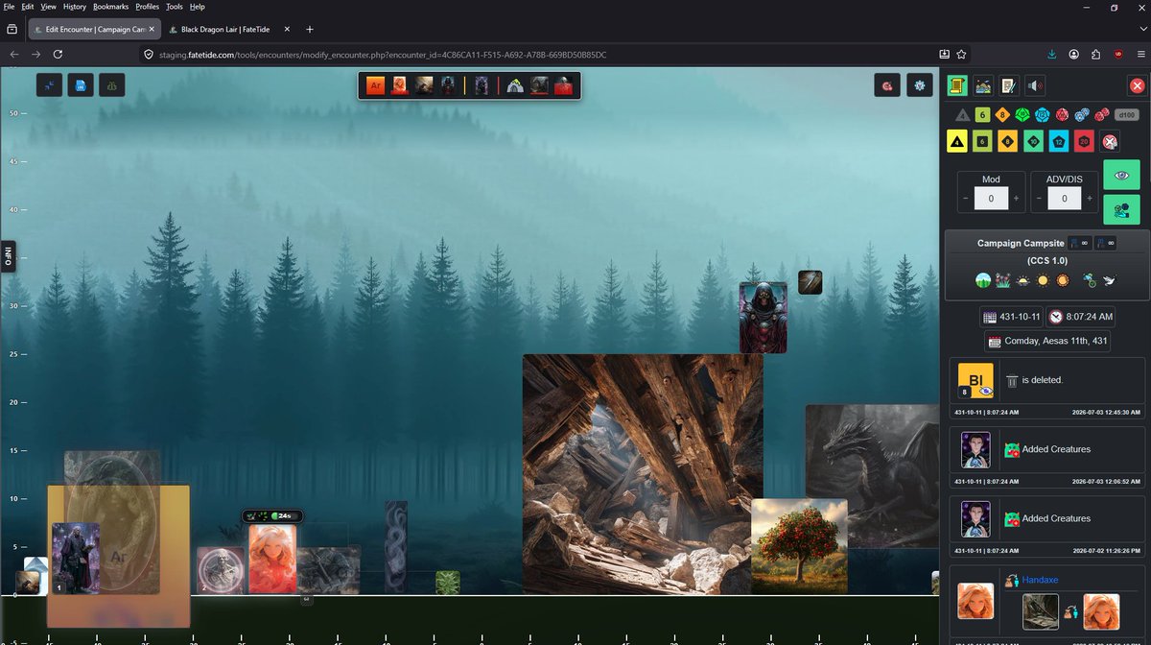Viewport: 1151px width, 645px height.
Task: Decrease the Mod value with minus
Action: [968, 199]
